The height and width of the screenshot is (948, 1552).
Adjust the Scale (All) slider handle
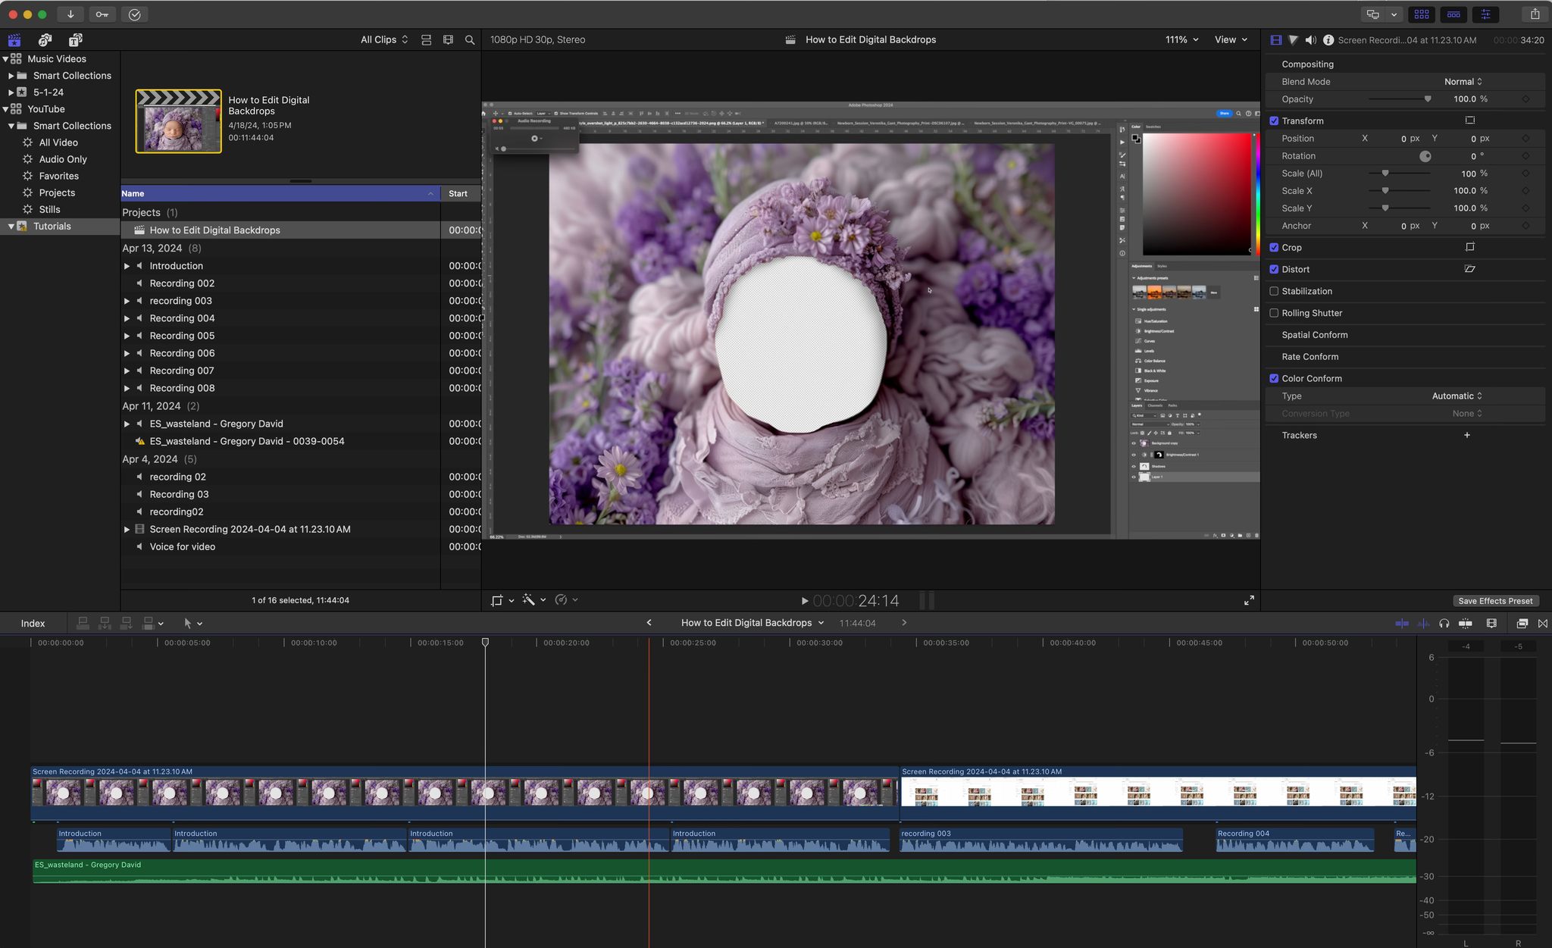tap(1385, 174)
